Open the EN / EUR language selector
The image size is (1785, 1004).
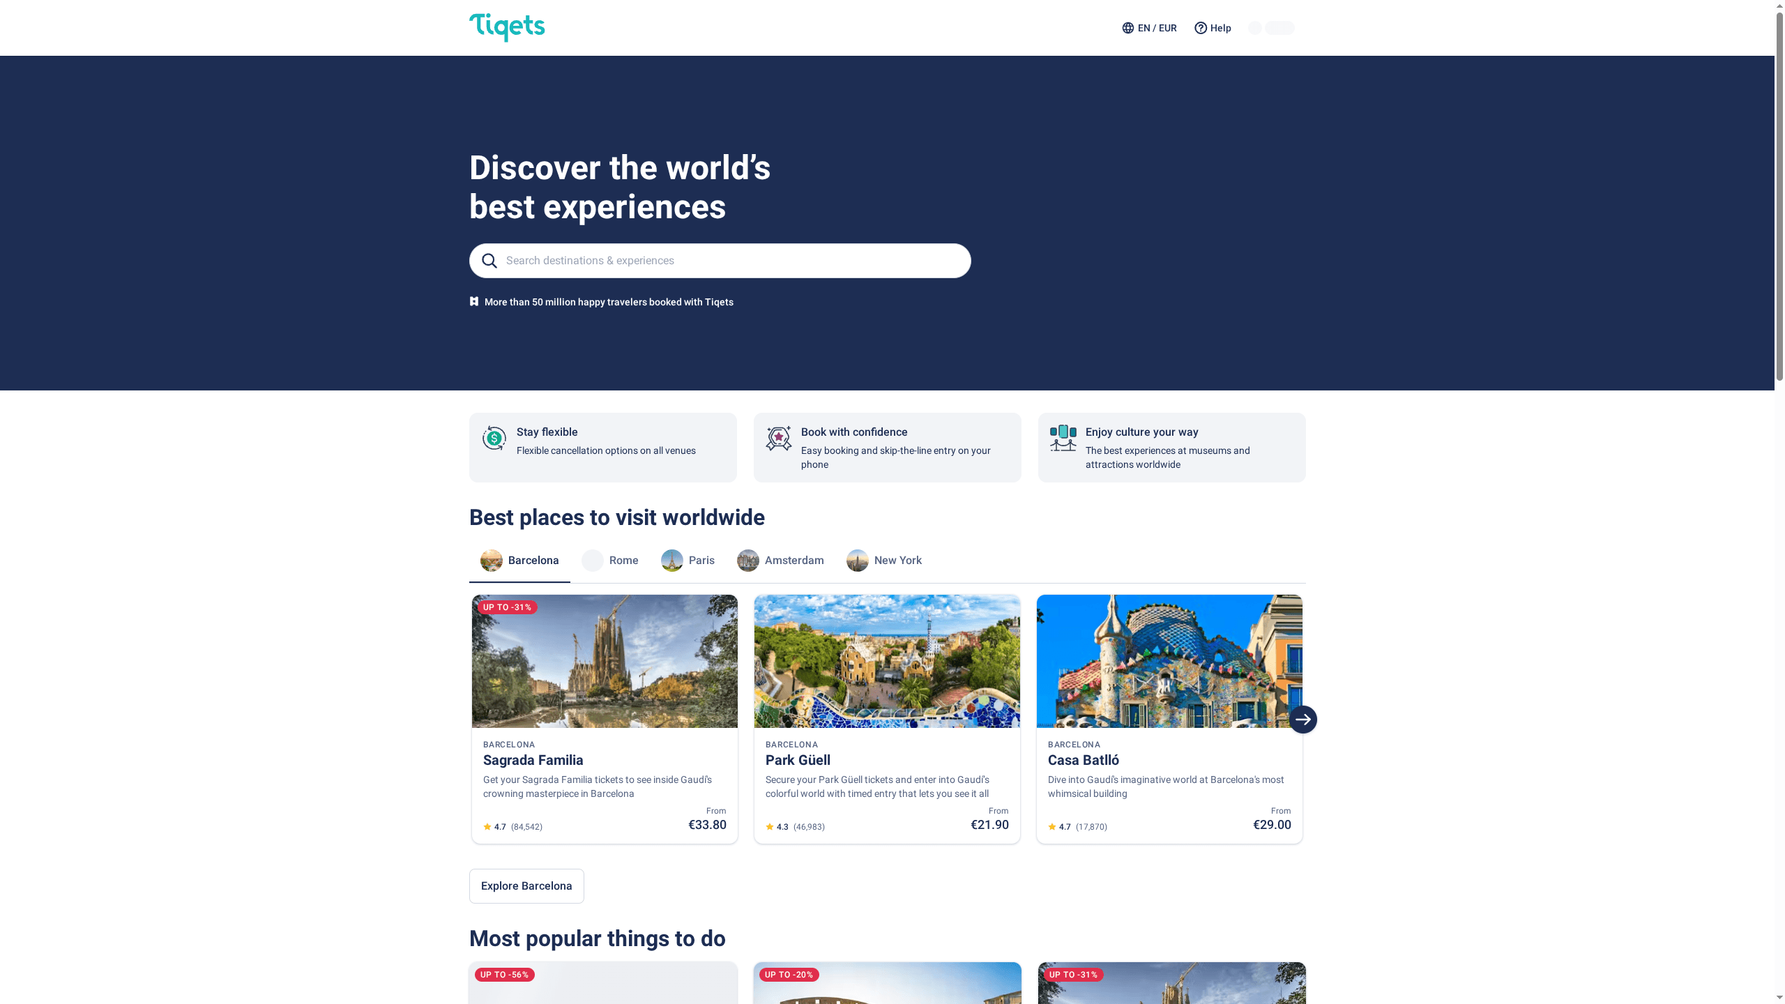[1157, 28]
